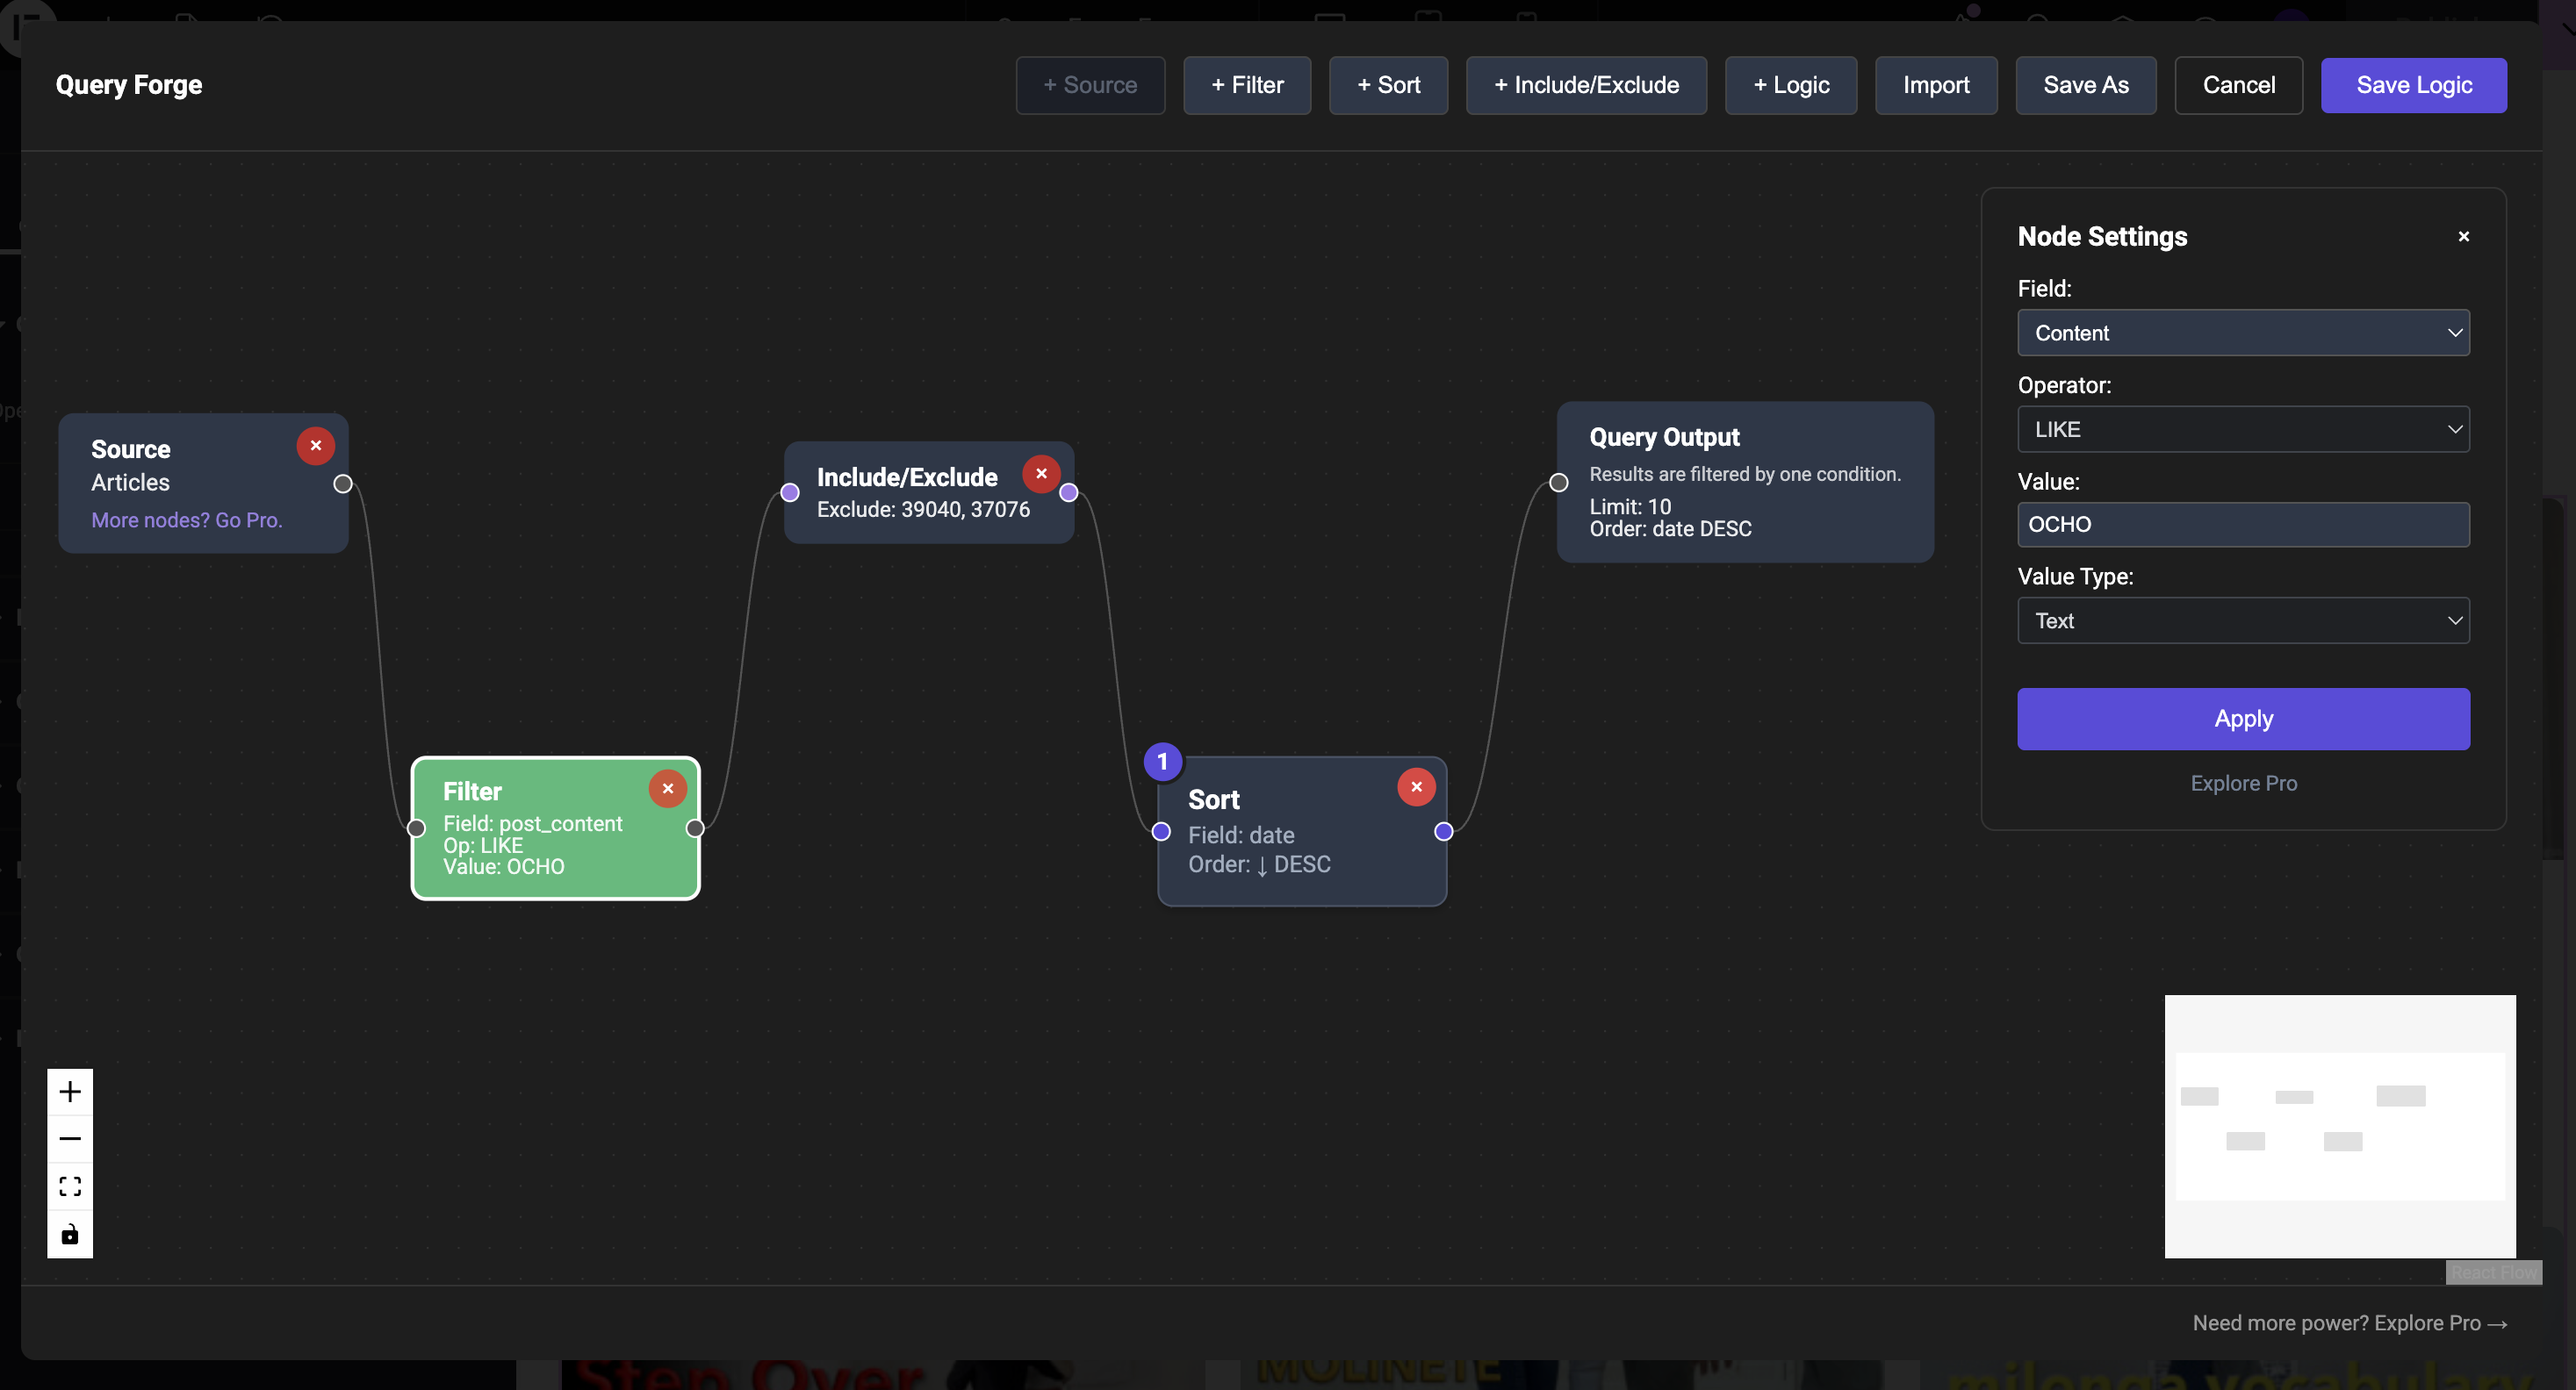
Task: Add an Include/Exclude node from toolbar
Action: [1586, 85]
